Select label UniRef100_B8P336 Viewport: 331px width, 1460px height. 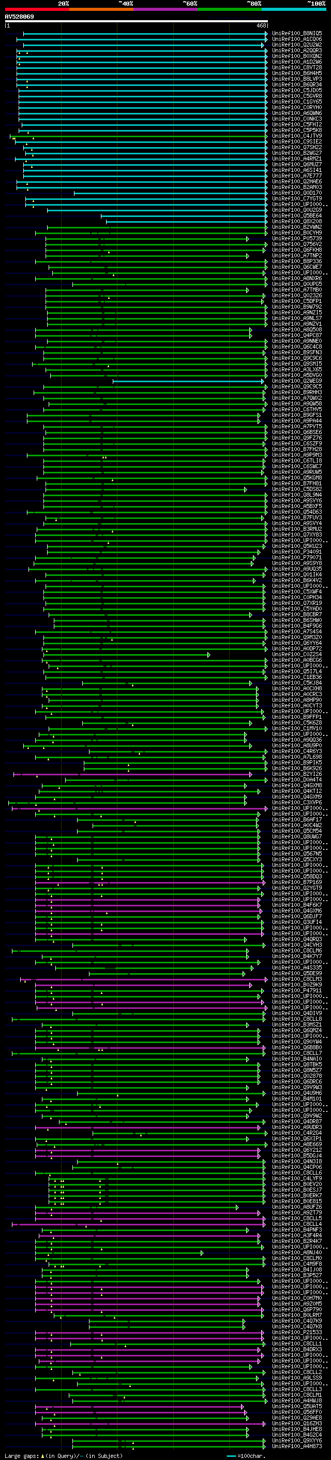pyautogui.click(x=297, y=261)
